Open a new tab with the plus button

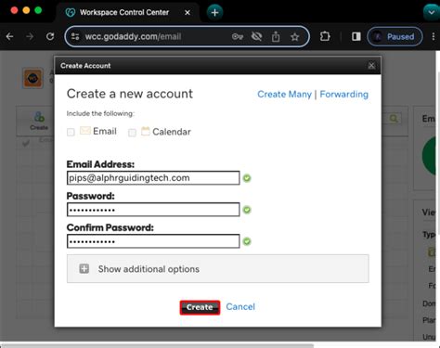click(214, 12)
